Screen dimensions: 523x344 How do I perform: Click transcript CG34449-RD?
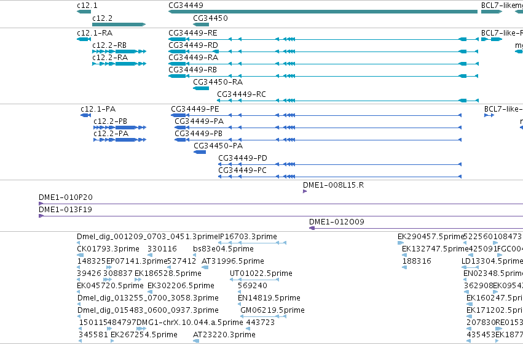(x=323, y=52)
